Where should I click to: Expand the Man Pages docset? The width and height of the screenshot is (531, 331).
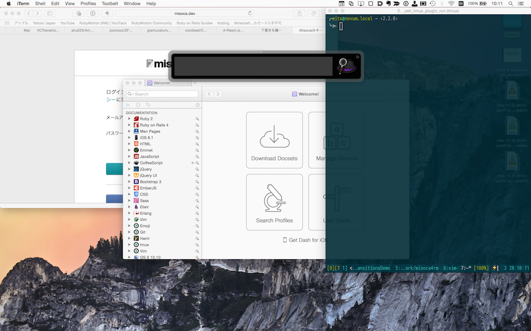pos(129,132)
